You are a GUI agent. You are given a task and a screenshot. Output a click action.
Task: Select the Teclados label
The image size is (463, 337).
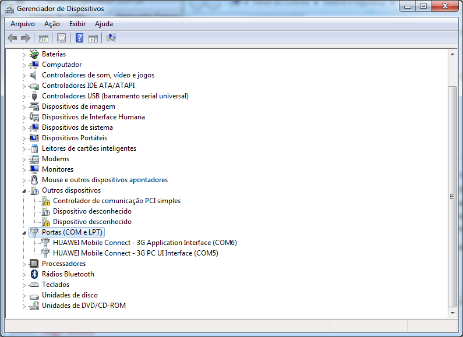(x=55, y=285)
